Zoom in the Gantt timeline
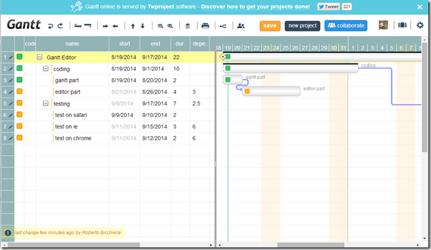The width and height of the screenshot is (431, 250). click(x=170, y=26)
